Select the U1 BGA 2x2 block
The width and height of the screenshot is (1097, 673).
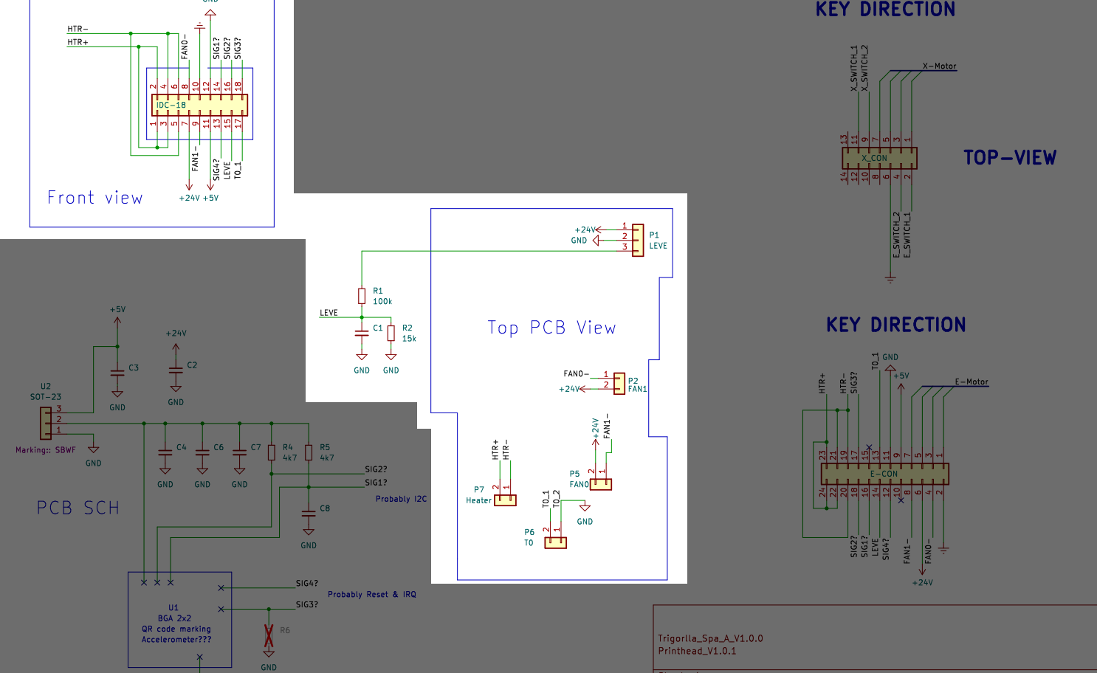pyautogui.click(x=180, y=620)
